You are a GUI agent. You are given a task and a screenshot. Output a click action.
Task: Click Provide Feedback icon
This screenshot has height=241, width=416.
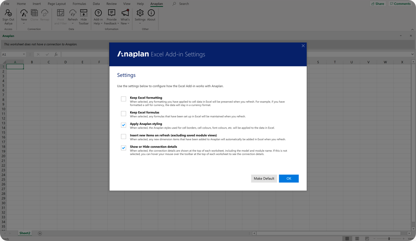[x=111, y=13]
